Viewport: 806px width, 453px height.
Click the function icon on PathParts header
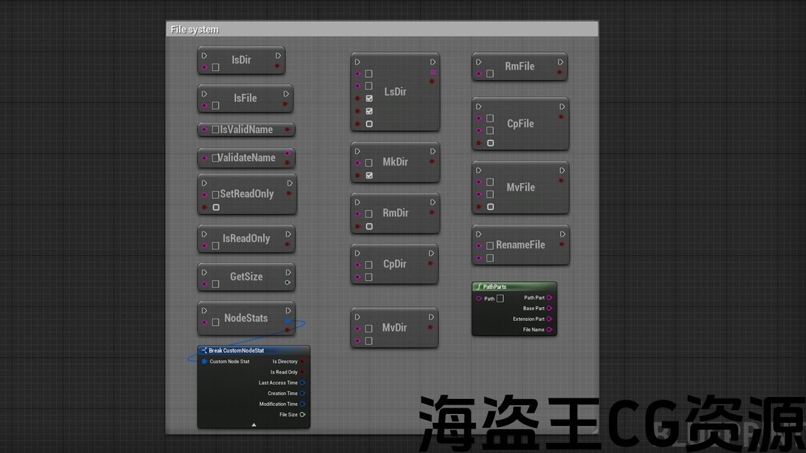pyautogui.click(x=478, y=287)
